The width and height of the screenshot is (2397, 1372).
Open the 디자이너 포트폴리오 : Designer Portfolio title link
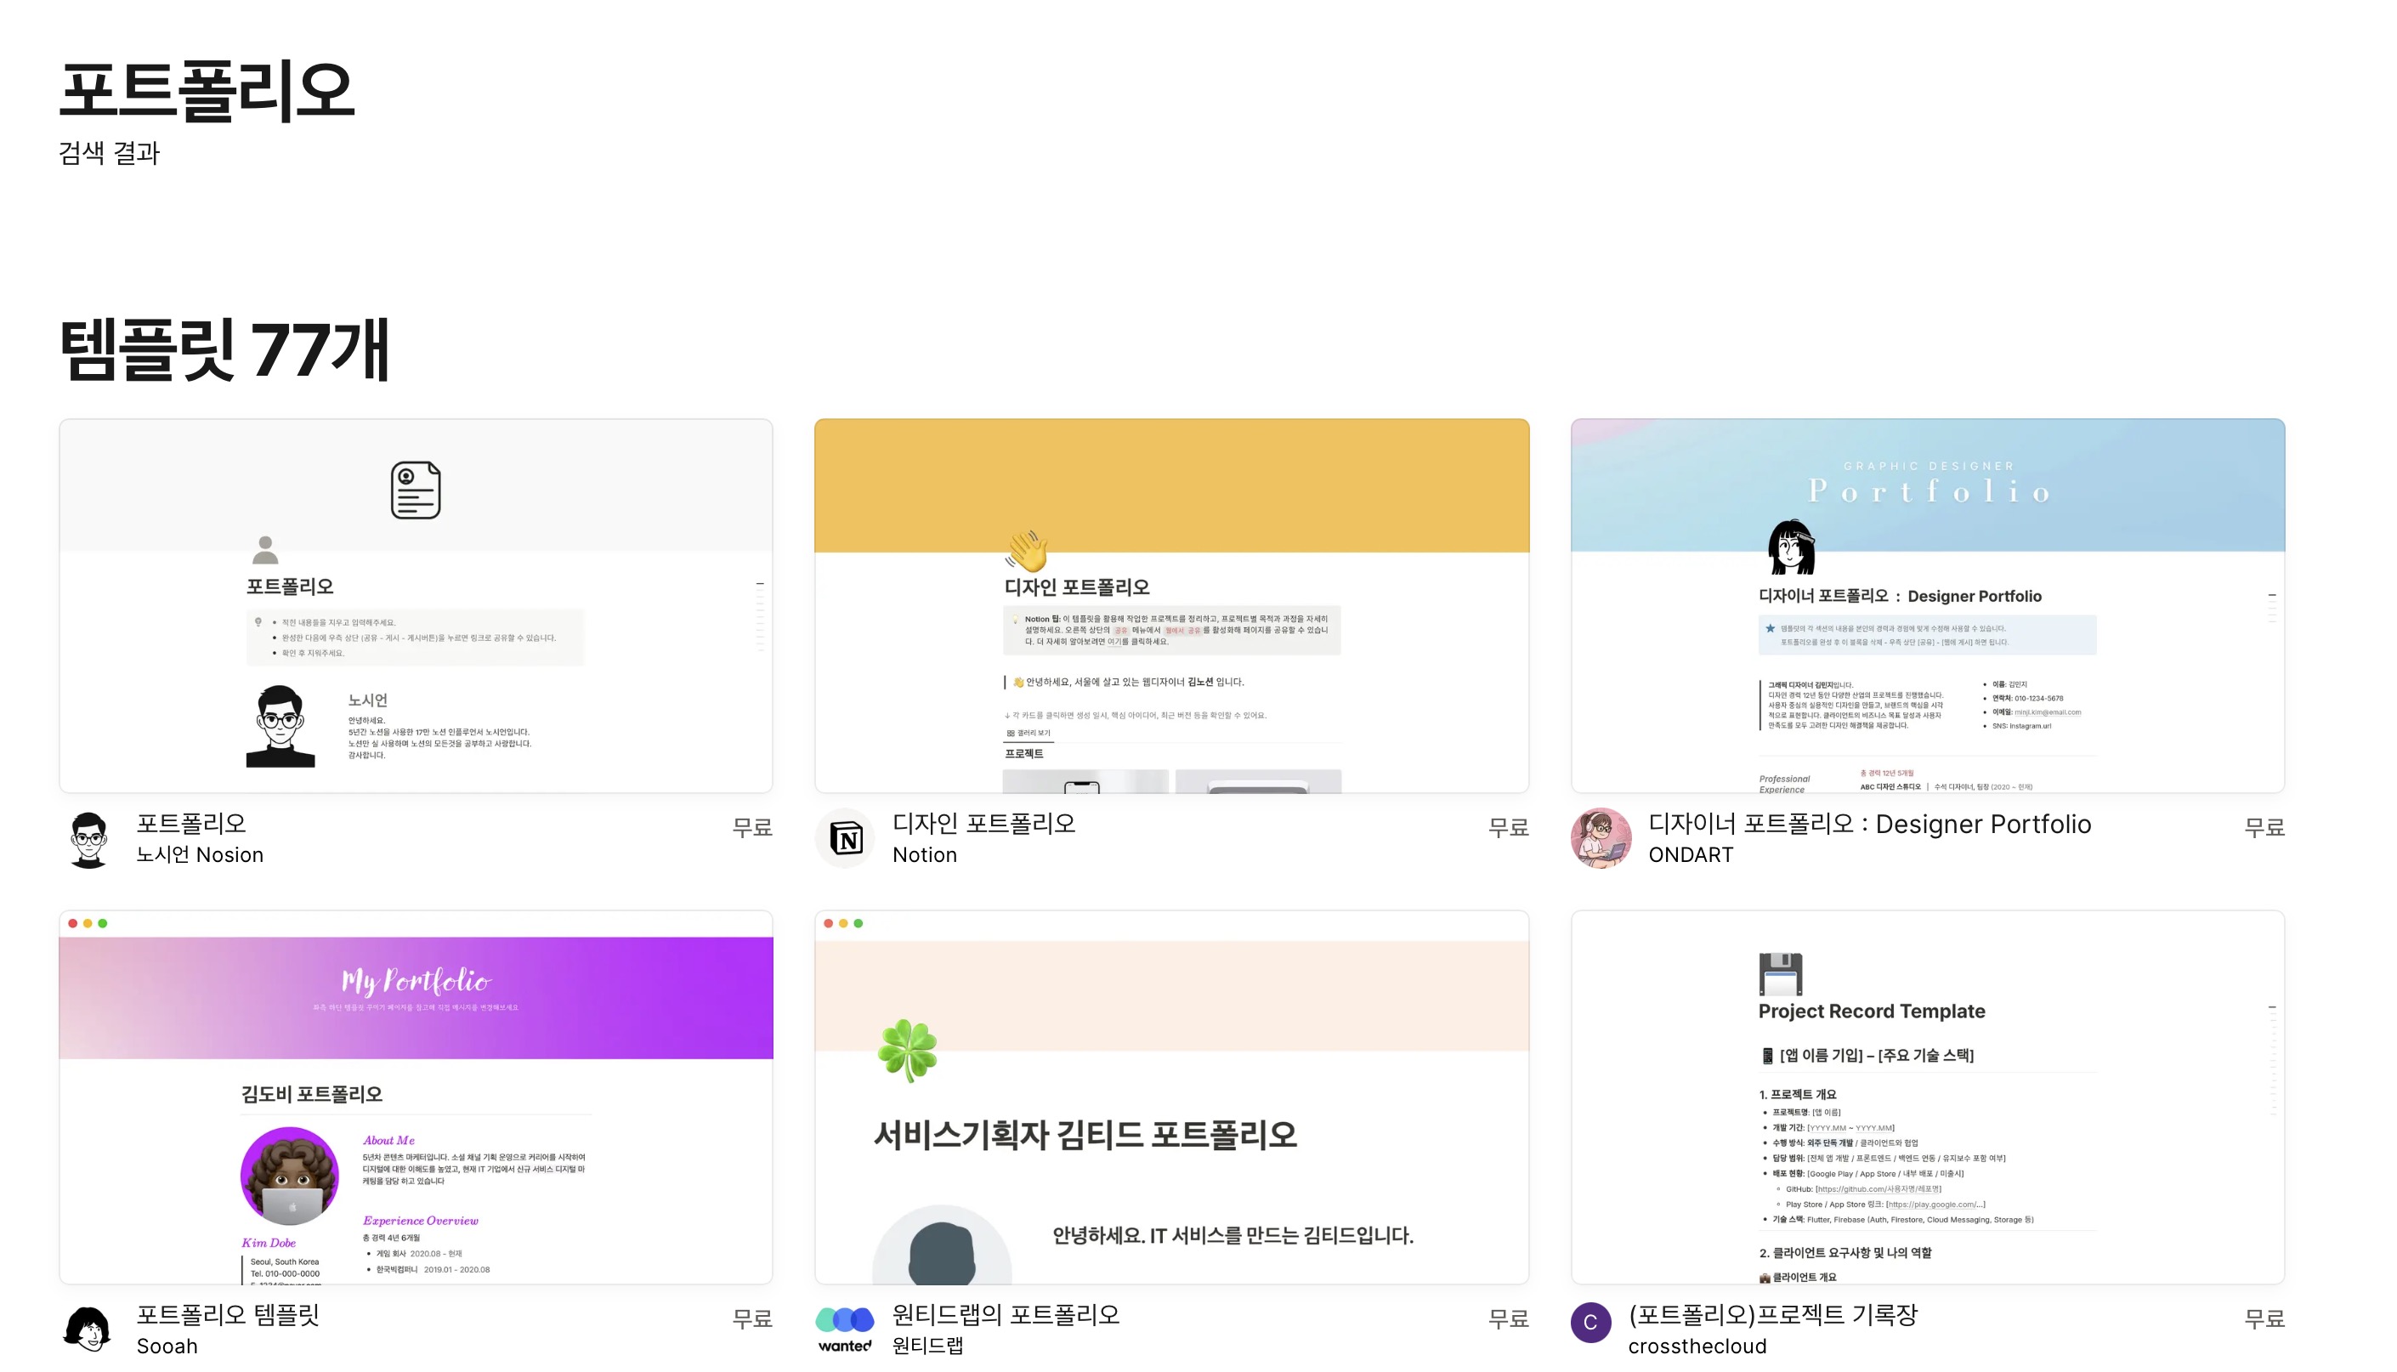(x=1869, y=824)
